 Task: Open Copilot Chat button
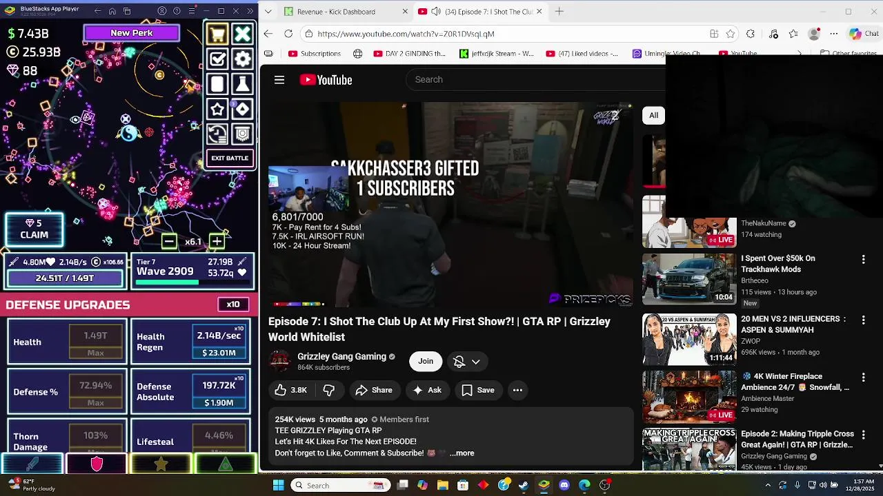click(864, 34)
